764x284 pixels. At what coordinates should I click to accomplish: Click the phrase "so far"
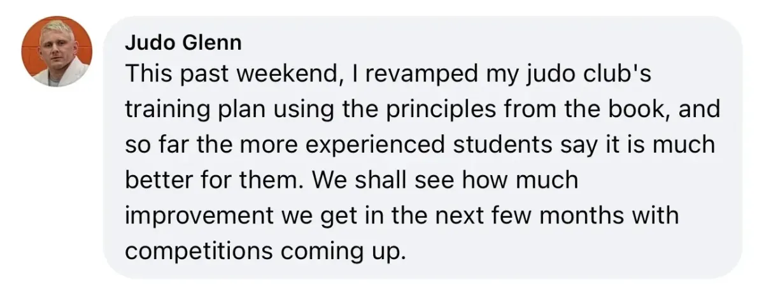[x=155, y=146]
